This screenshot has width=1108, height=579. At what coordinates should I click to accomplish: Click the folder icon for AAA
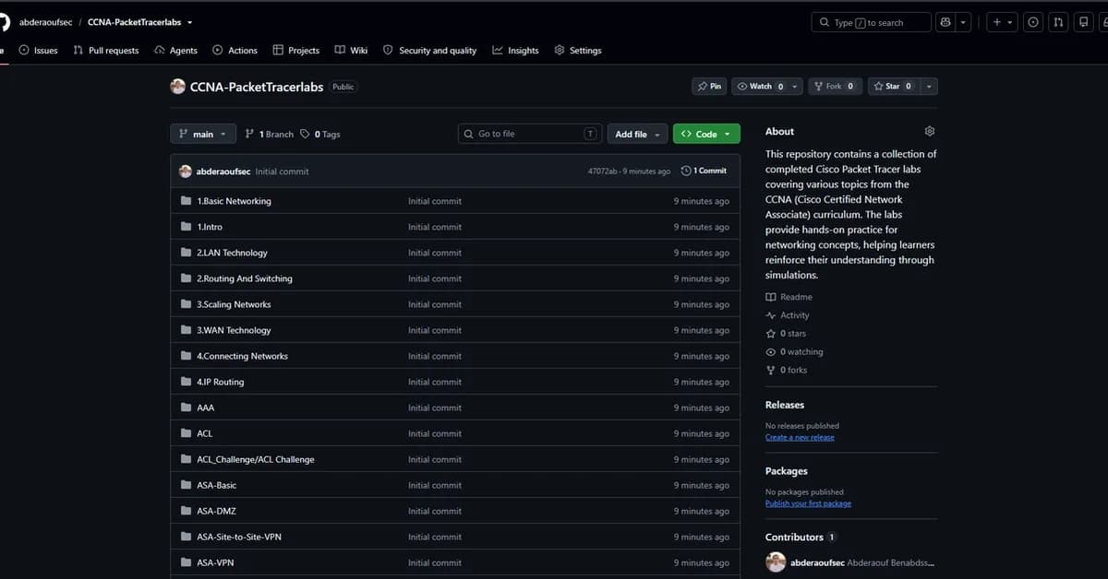point(186,408)
